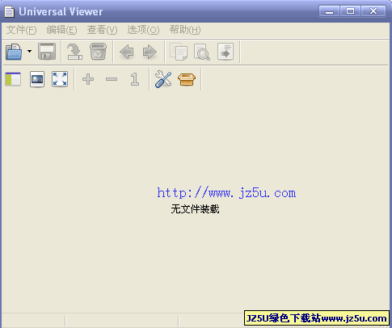This screenshot has height=328, width=392.
Task: Click the zoom in plus icon
Action: point(88,79)
